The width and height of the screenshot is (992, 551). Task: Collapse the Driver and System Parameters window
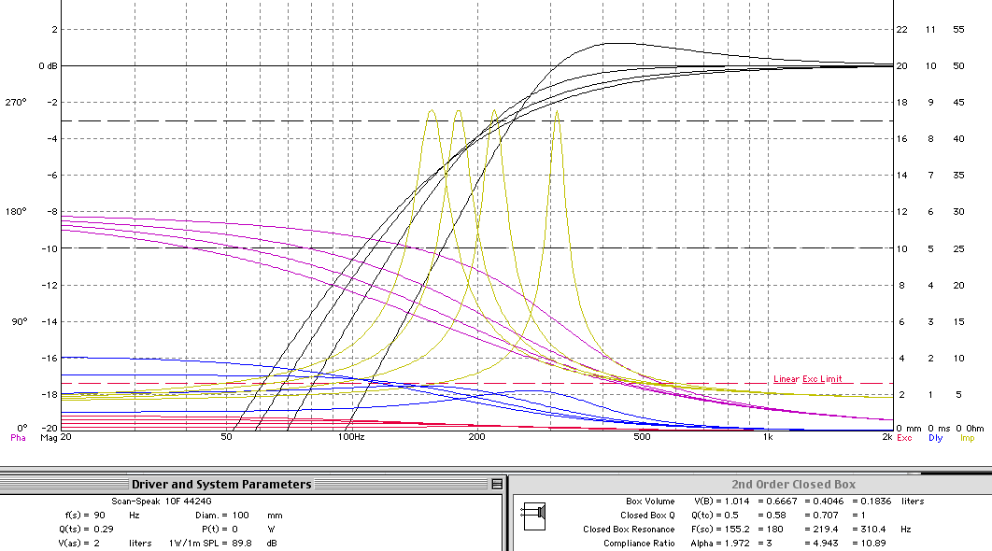click(497, 484)
